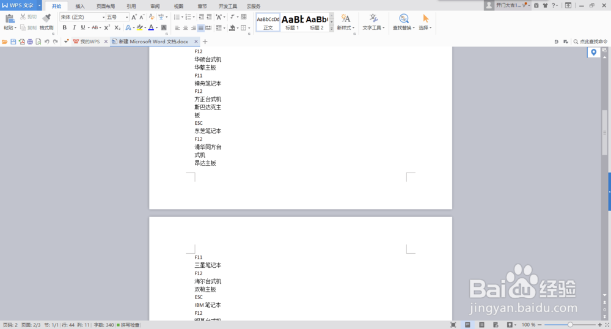Click the zoom slider handle
The width and height of the screenshot is (611, 329).
(570, 325)
